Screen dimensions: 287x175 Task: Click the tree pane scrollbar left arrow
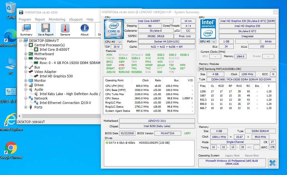coord(19,116)
